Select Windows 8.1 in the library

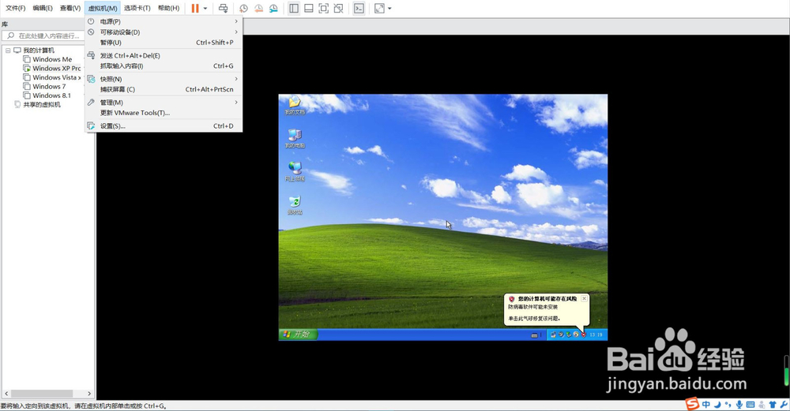[x=52, y=95]
